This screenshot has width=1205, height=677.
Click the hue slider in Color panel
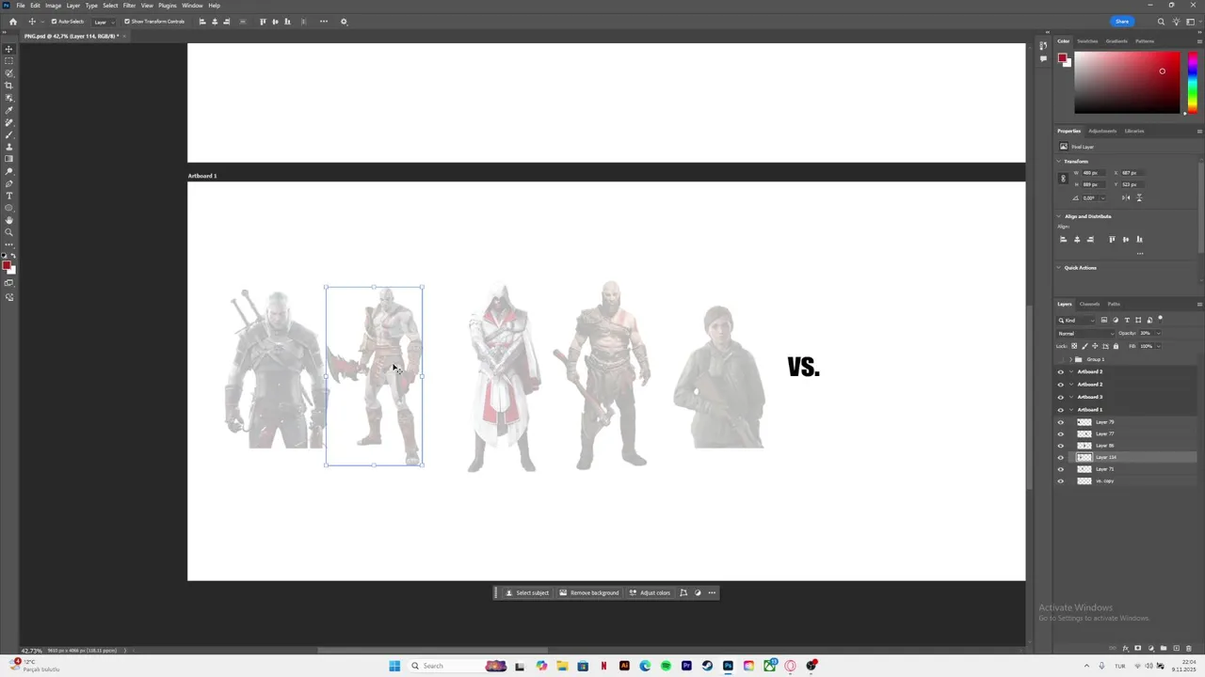pos(1193,83)
